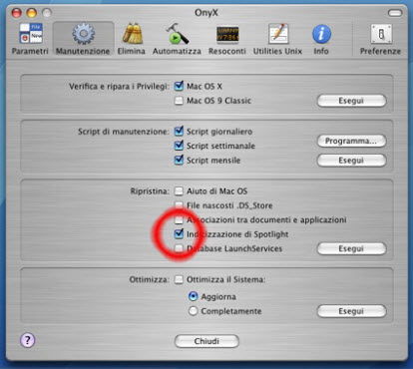The width and height of the screenshot is (413, 369).
Task: Click Esegui in the Ottimizza section
Action: [351, 311]
